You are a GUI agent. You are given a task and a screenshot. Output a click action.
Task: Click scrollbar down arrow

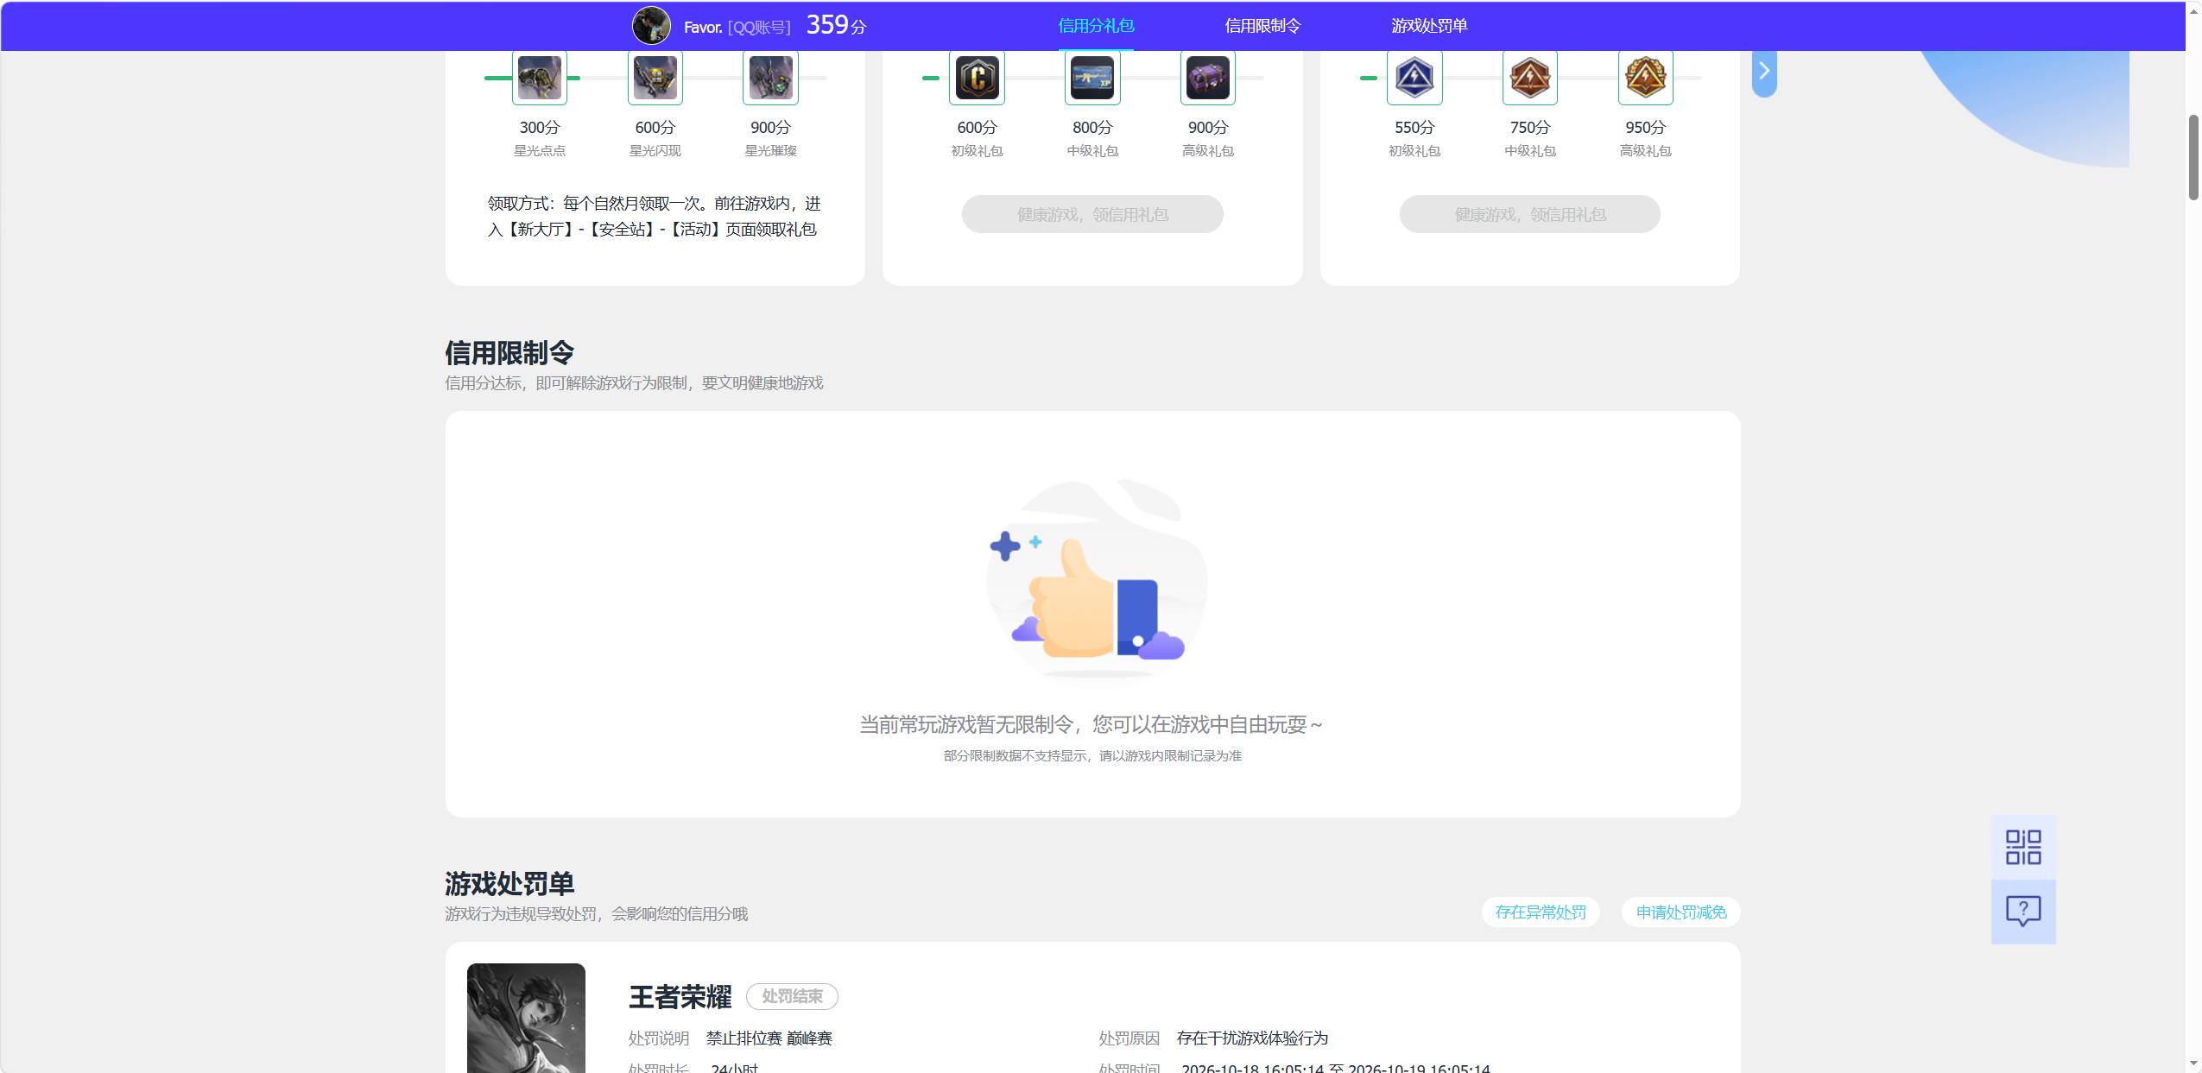click(2193, 1064)
